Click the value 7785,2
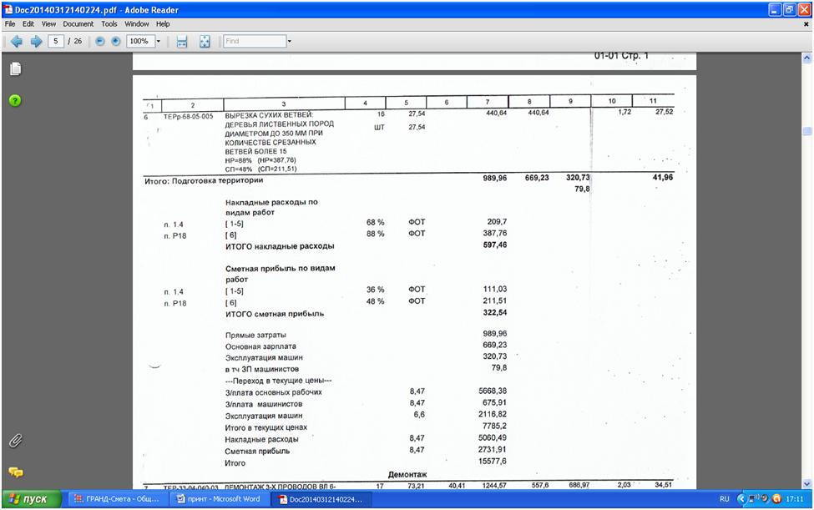The image size is (814, 510). (x=494, y=426)
